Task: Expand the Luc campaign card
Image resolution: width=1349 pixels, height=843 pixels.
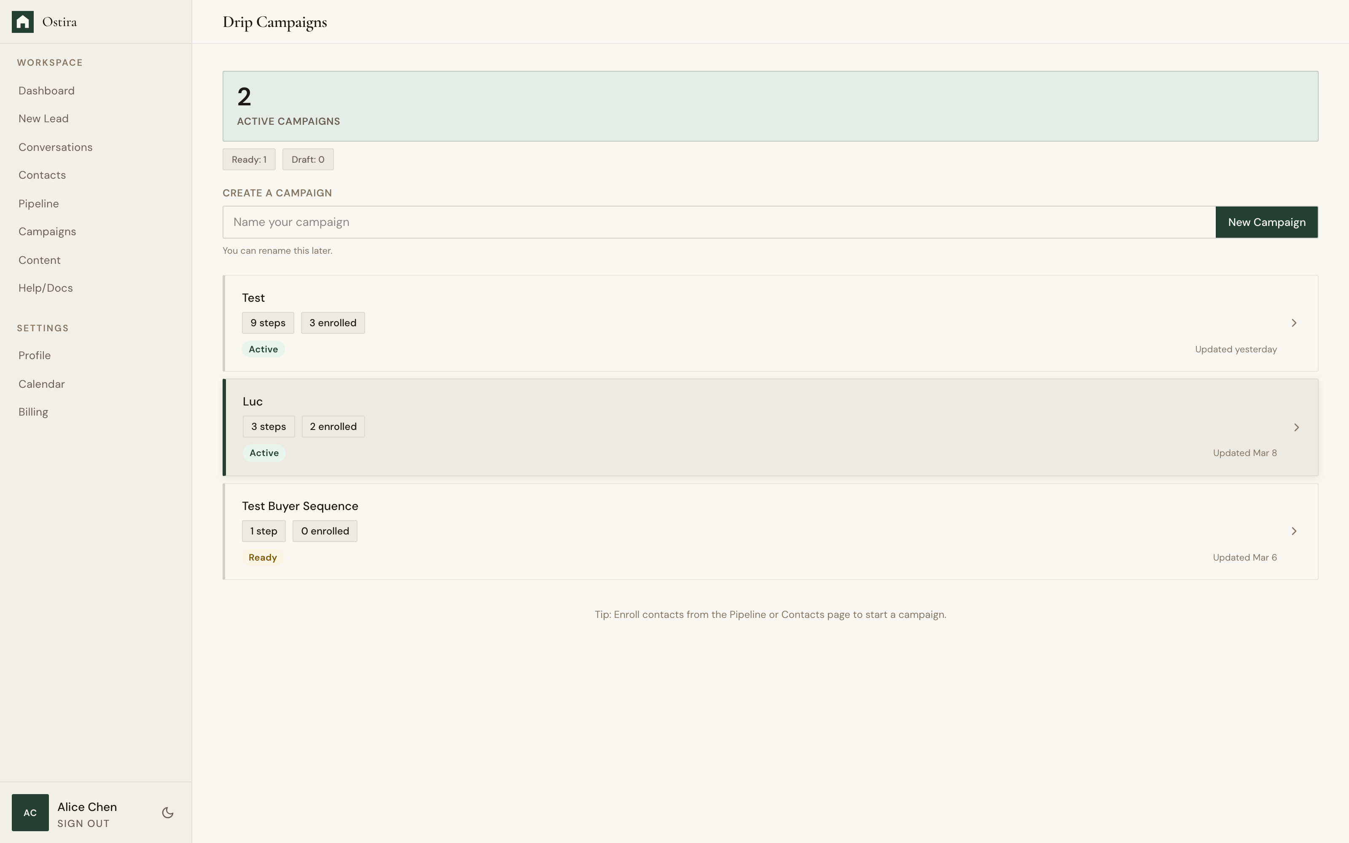Action: [x=769, y=427]
